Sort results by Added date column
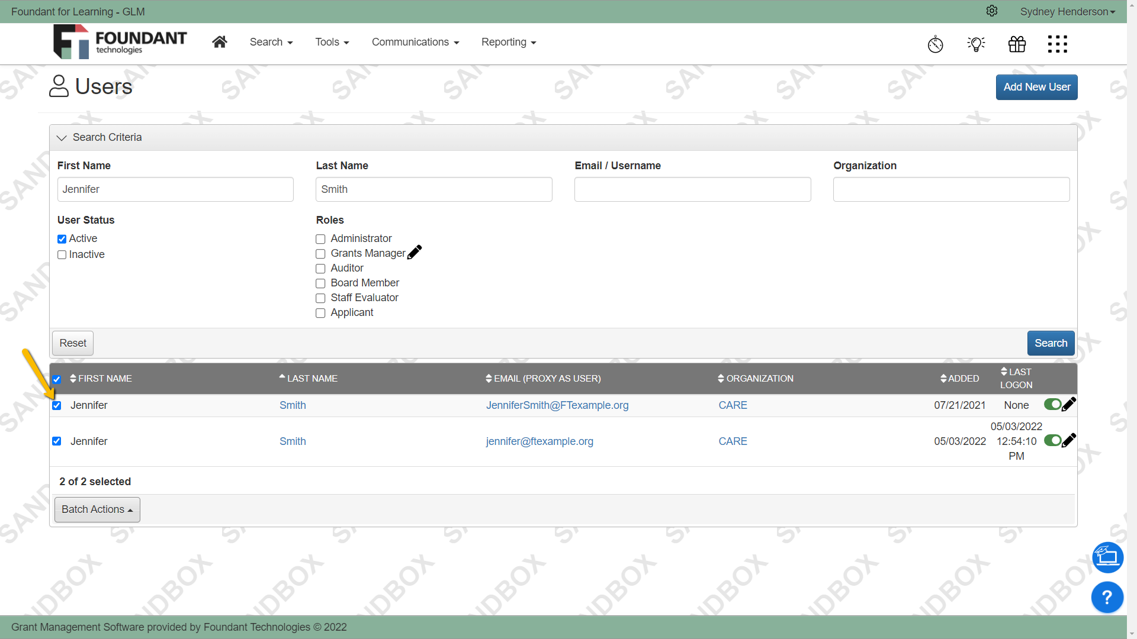The image size is (1137, 639). pos(959,379)
